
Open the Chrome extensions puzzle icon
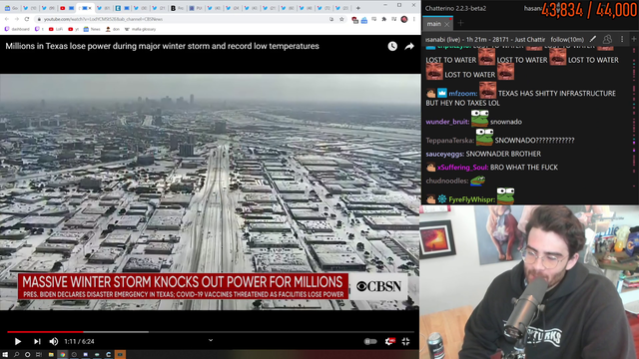click(383, 19)
